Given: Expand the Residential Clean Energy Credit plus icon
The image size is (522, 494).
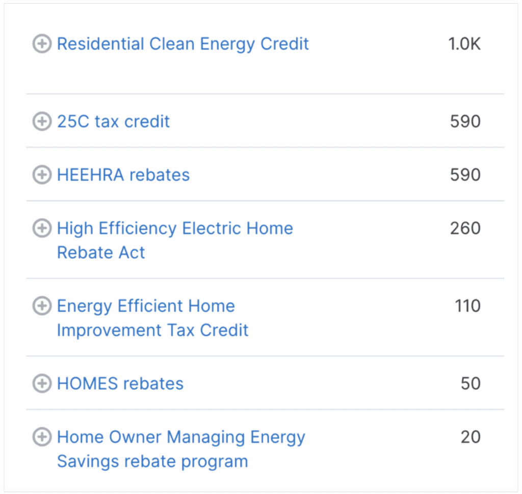Looking at the screenshot, I should [x=42, y=44].
